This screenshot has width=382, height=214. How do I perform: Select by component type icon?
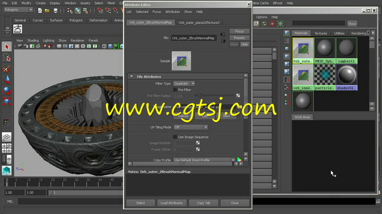click(x=85, y=10)
